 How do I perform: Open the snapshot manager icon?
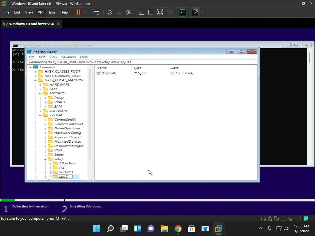tap(128, 12)
